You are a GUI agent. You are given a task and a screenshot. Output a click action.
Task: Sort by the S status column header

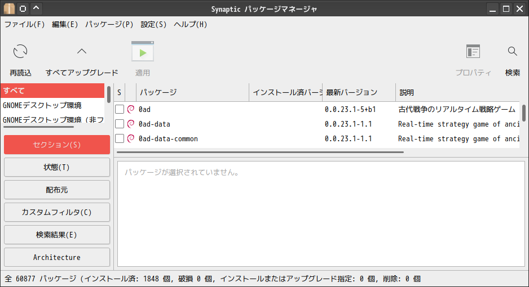(x=120, y=92)
